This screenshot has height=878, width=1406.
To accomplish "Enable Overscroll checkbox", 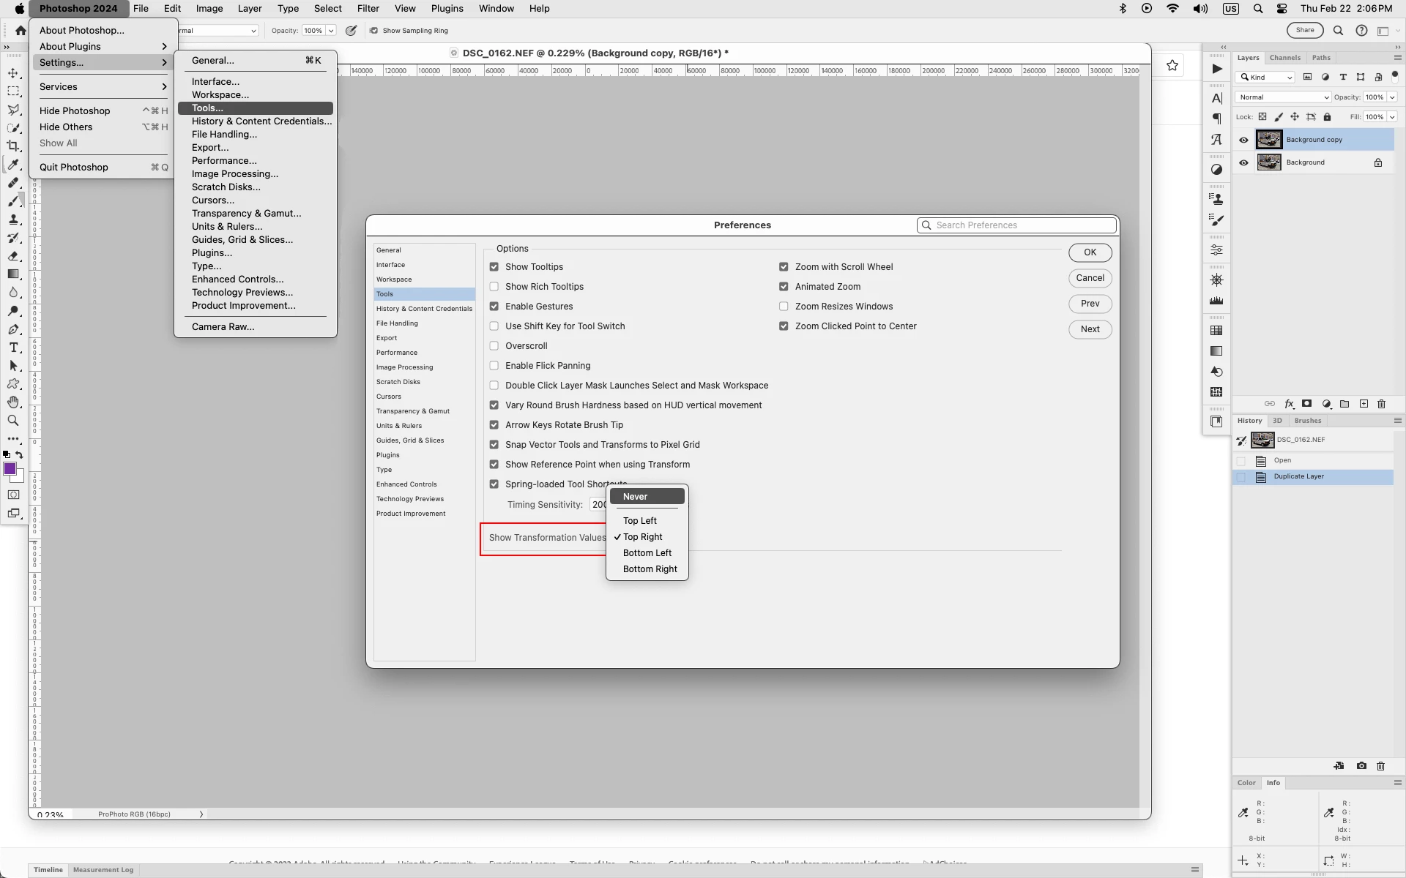I will pos(494,346).
